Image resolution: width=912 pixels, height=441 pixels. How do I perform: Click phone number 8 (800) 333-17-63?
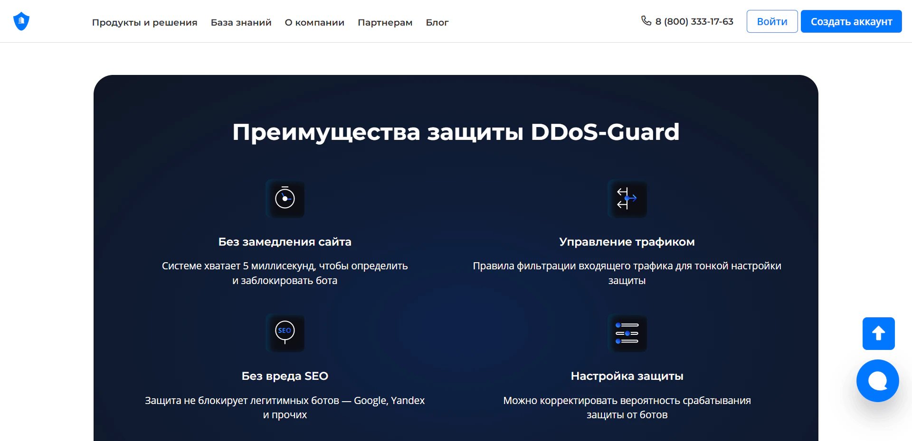[694, 21]
